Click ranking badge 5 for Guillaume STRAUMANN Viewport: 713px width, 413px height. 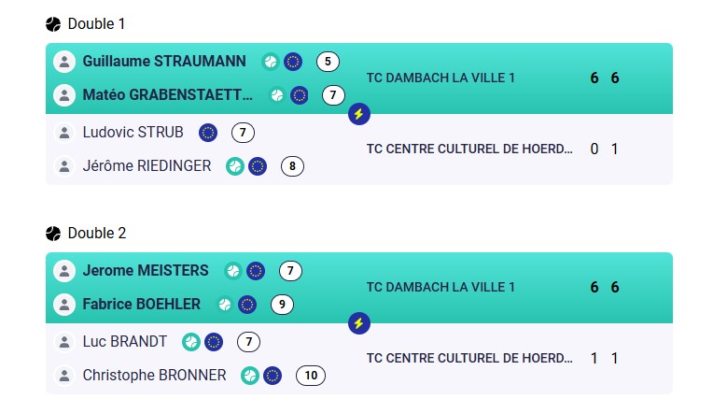tap(328, 62)
